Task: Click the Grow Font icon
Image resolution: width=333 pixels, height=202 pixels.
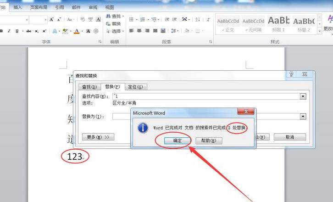Action: [51, 20]
